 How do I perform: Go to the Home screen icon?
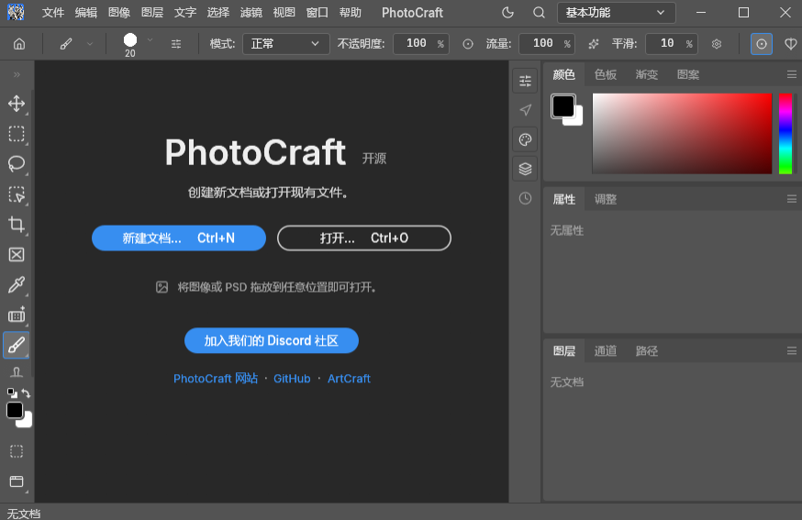click(19, 44)
